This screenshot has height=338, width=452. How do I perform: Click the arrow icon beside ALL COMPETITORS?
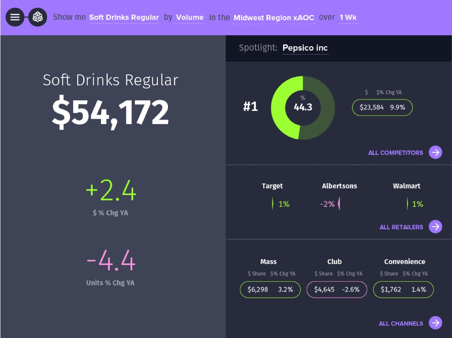point(435,152)
